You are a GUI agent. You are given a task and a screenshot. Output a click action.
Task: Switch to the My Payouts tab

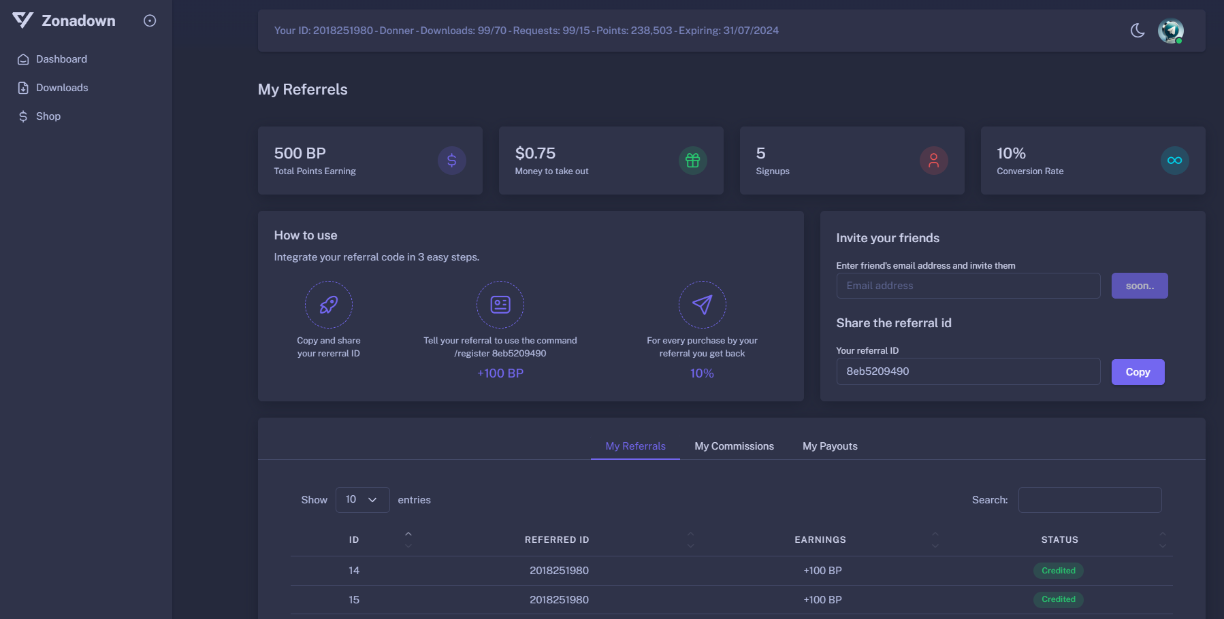pos(831,446)
